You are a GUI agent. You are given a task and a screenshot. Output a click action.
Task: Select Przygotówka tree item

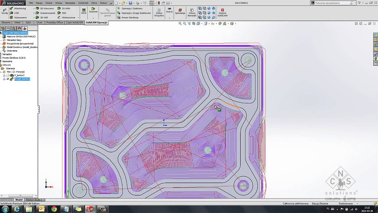click(x=20, y=43)
